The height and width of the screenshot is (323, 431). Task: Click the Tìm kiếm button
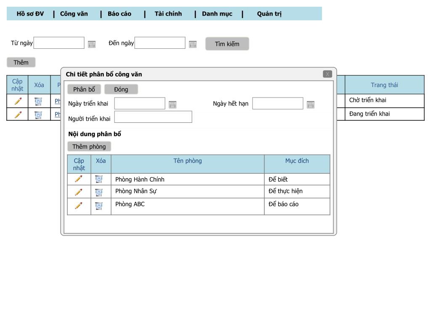(227, 44)
